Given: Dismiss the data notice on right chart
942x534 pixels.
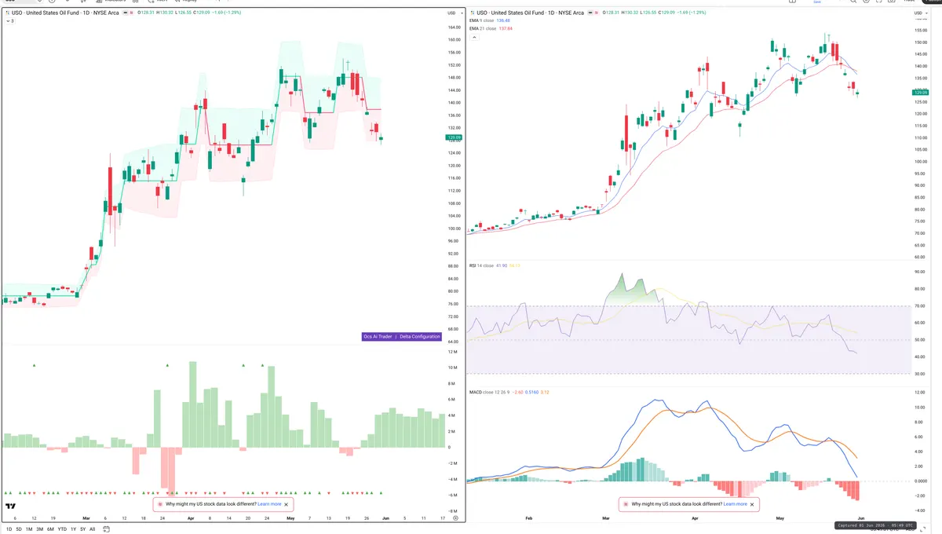Looking at the screenshot, I should pos(752,504).
